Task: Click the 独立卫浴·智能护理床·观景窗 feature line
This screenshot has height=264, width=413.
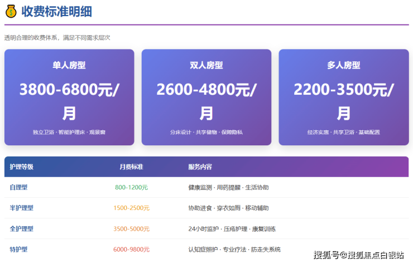Action: [69, 133]
